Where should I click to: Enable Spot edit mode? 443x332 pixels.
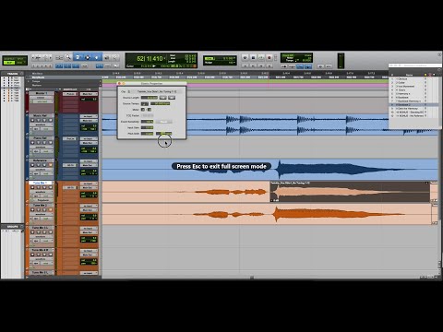21,59
